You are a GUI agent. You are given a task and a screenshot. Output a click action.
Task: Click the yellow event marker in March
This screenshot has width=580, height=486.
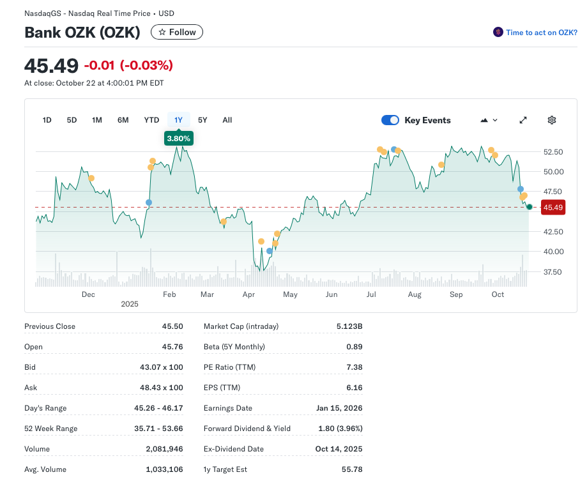click(x=223, y=221)
